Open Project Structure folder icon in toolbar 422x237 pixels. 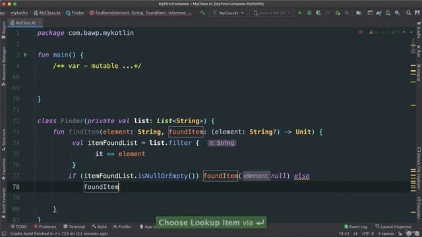point(359,13)
